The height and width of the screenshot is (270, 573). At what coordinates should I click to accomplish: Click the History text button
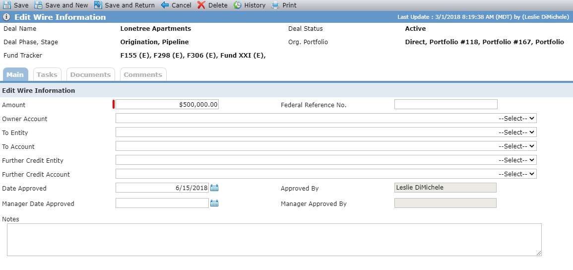255,5
